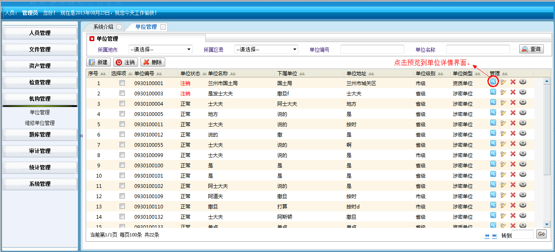This screenshot has height=252, width=555.
Task: Edit unit 0930100005 using the pencil
Action: coord(503,112)
